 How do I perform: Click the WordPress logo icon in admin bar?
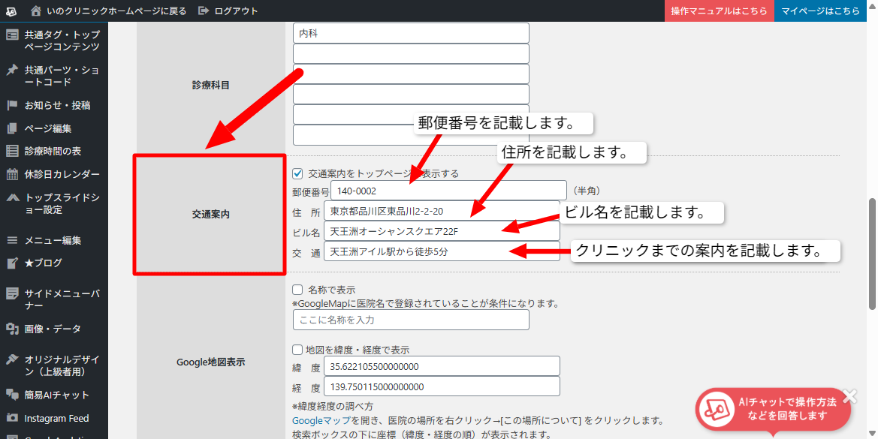point(12,11)
